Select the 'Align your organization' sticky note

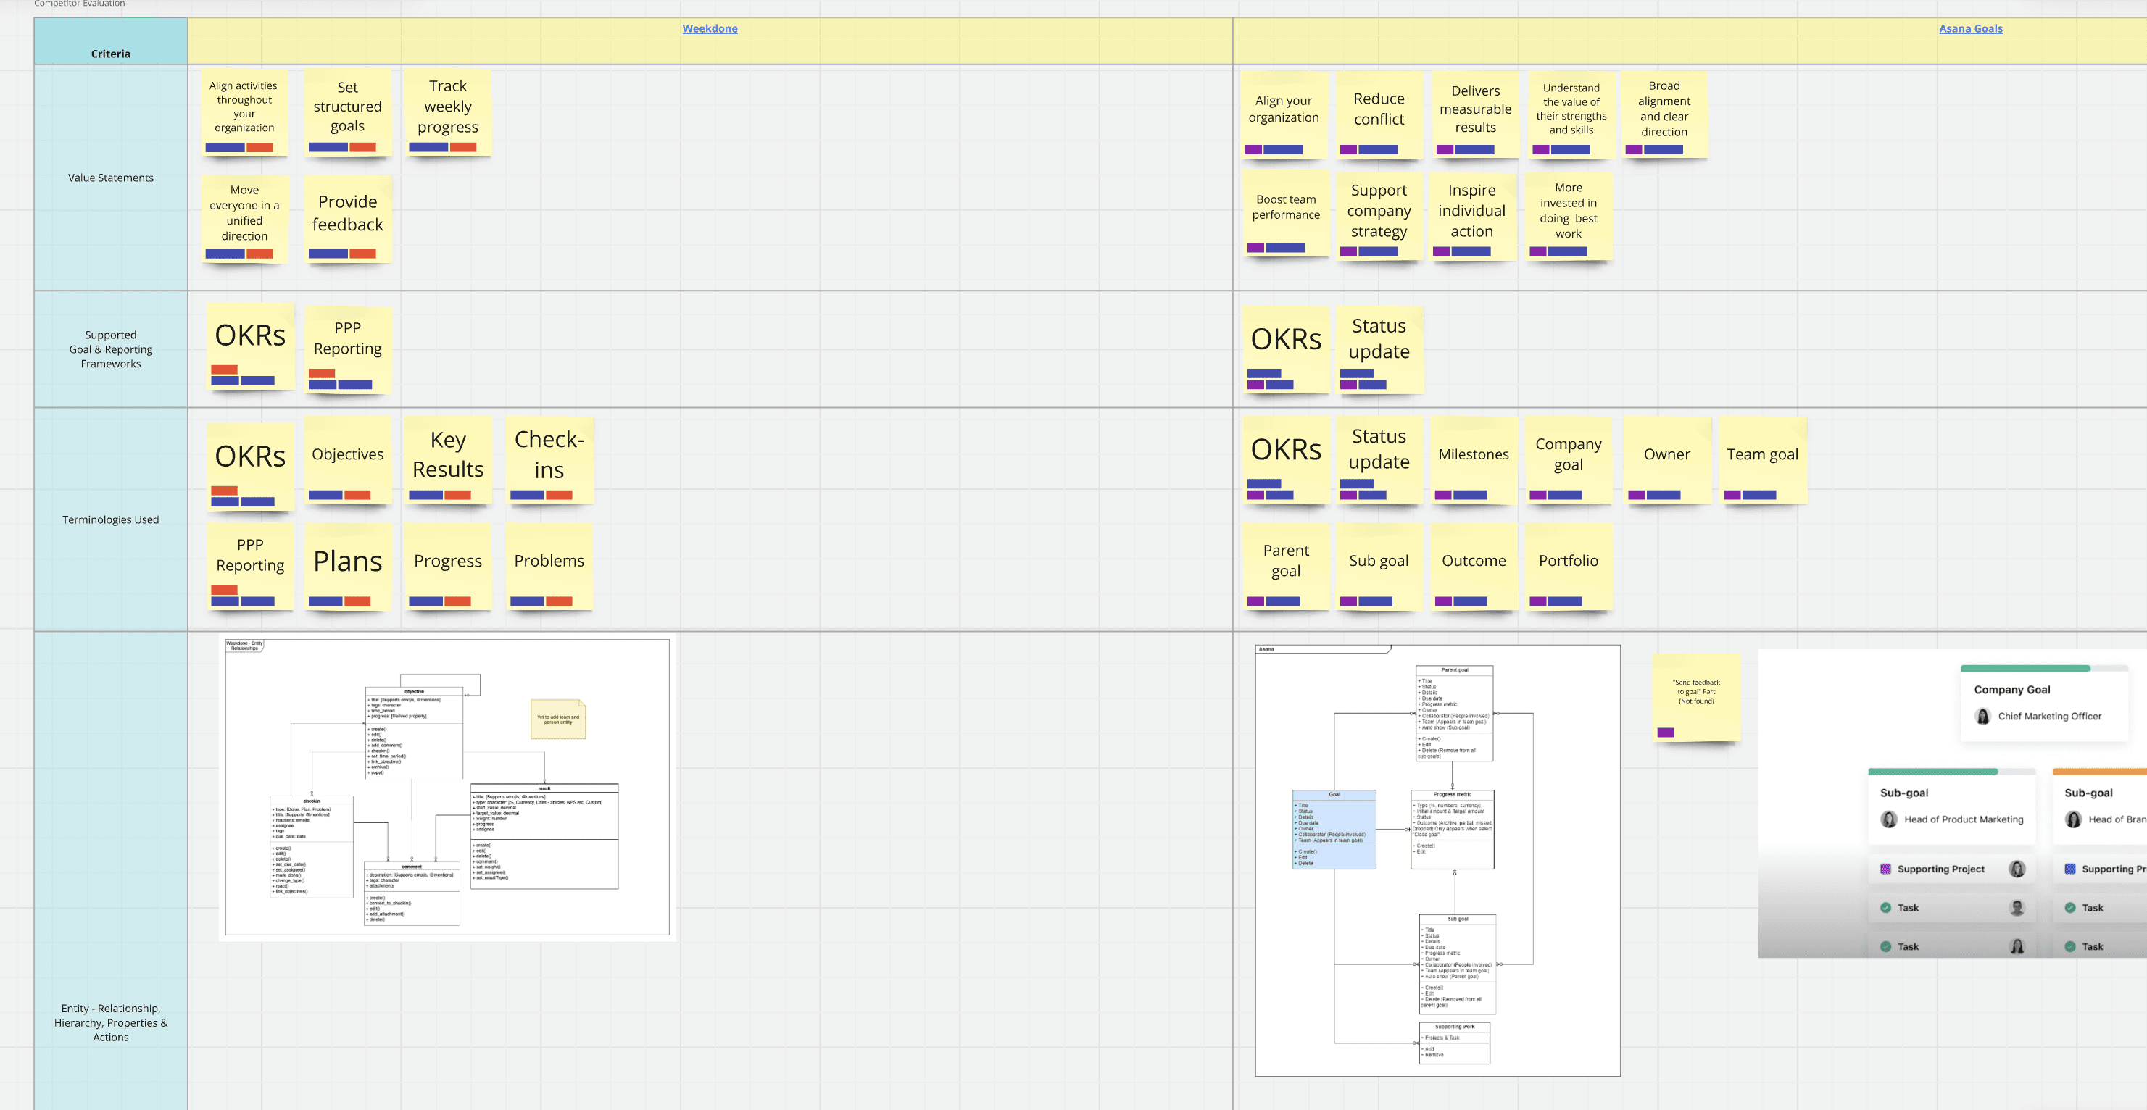coord(1284,114)
